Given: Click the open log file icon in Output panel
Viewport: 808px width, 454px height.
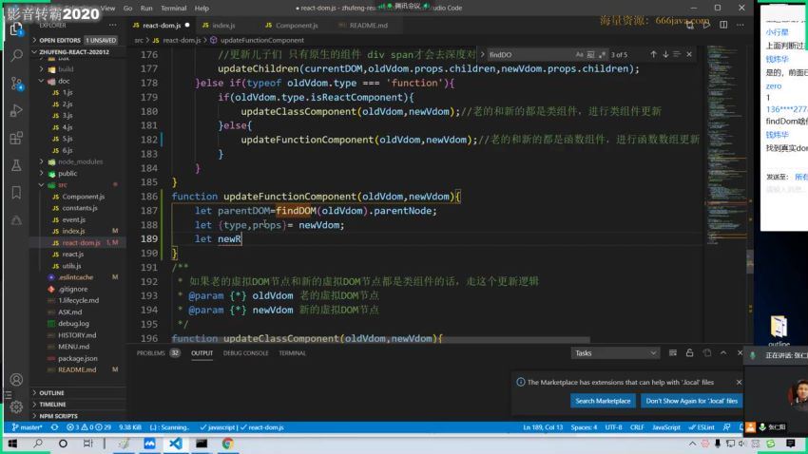Looking at the screenshot, I should click(706, 353).
